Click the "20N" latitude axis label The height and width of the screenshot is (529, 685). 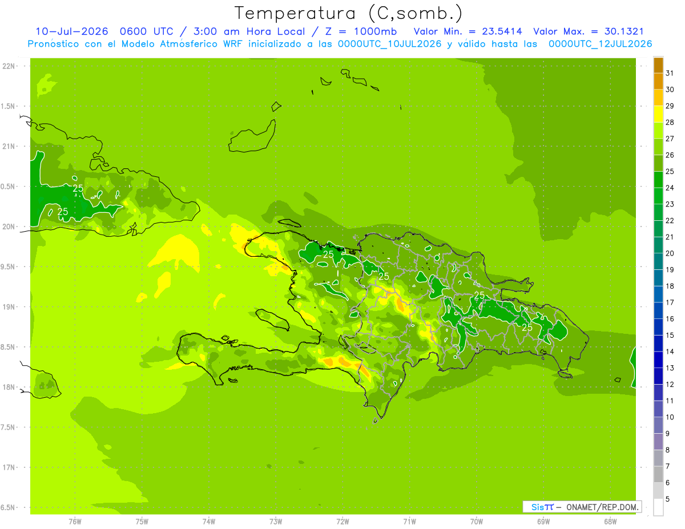pos(9,227)
